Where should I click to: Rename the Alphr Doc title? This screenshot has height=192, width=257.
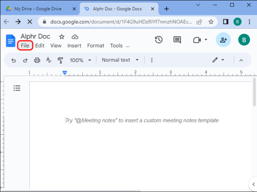point(35,36)
